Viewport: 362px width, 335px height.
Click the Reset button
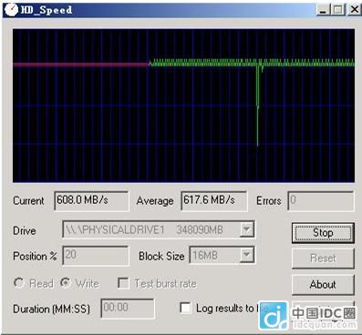tap(323, 259)
